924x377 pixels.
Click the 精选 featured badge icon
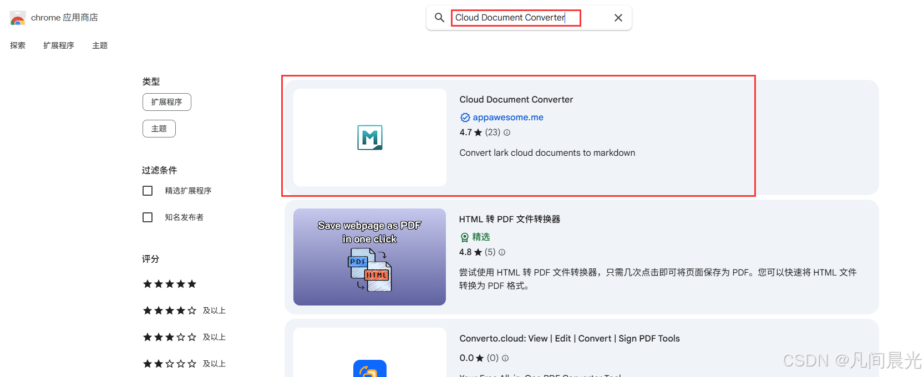click(465, 237)
